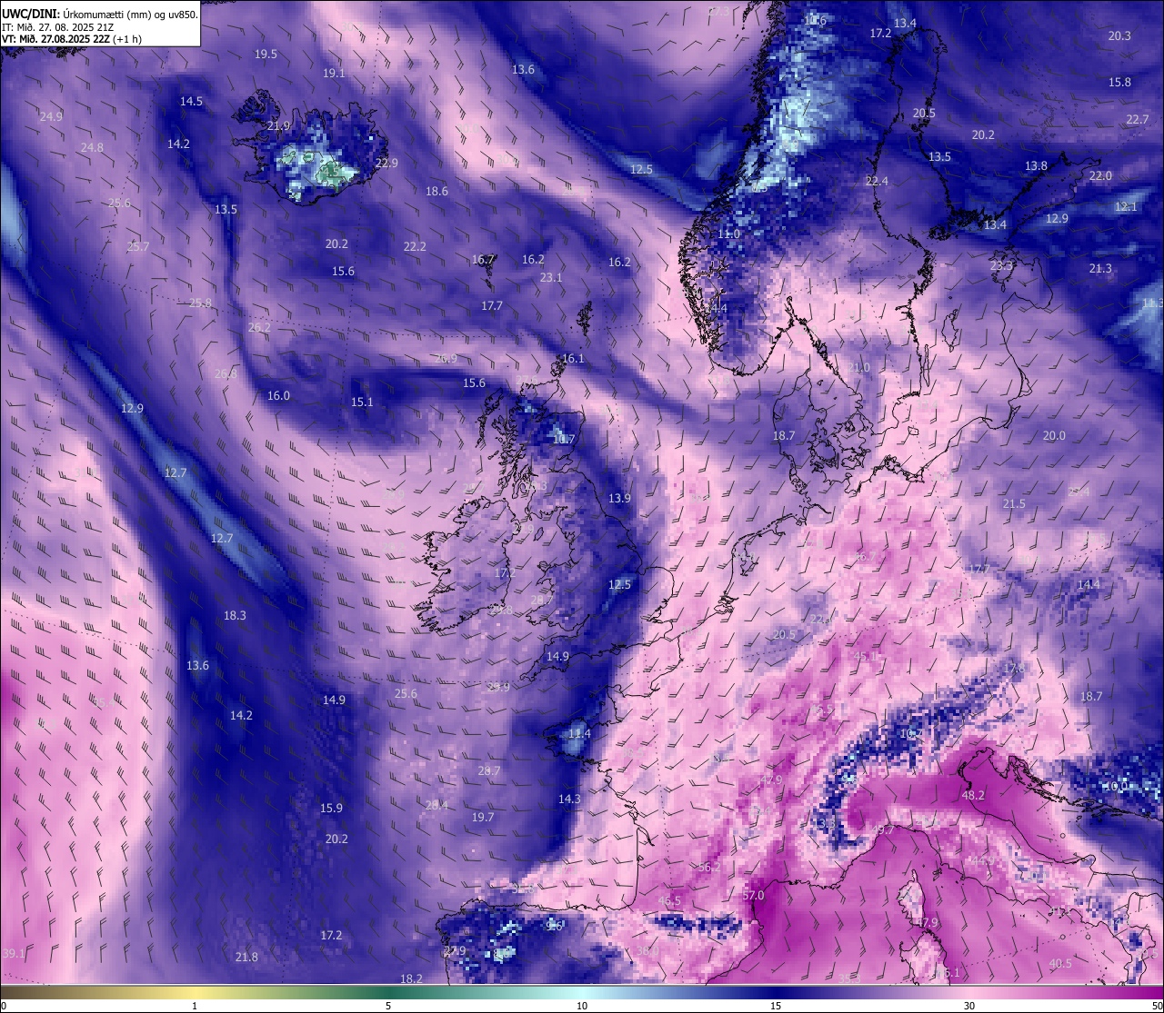Click the VT valid time line '22Z (+1 h)'
Image resolution: width=1164 pixels, height=1013 pixels.
pos(118,39)
